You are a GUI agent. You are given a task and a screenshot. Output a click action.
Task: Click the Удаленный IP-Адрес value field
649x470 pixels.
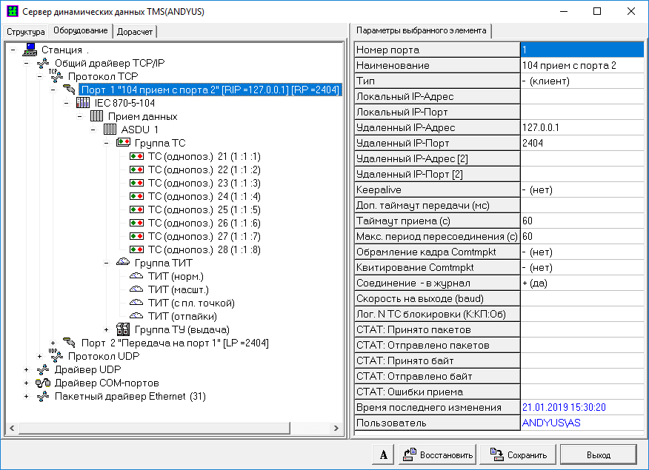pos(581,127)
